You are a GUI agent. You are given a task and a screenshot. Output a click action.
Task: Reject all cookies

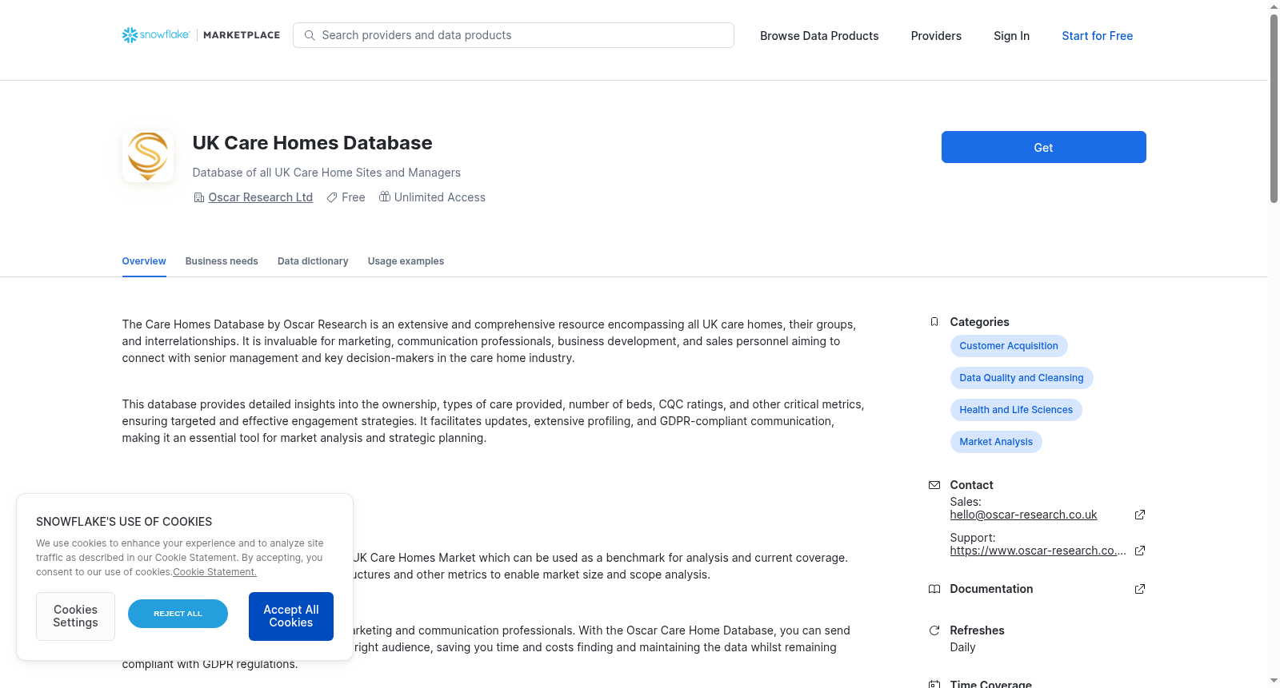point(178,614)
